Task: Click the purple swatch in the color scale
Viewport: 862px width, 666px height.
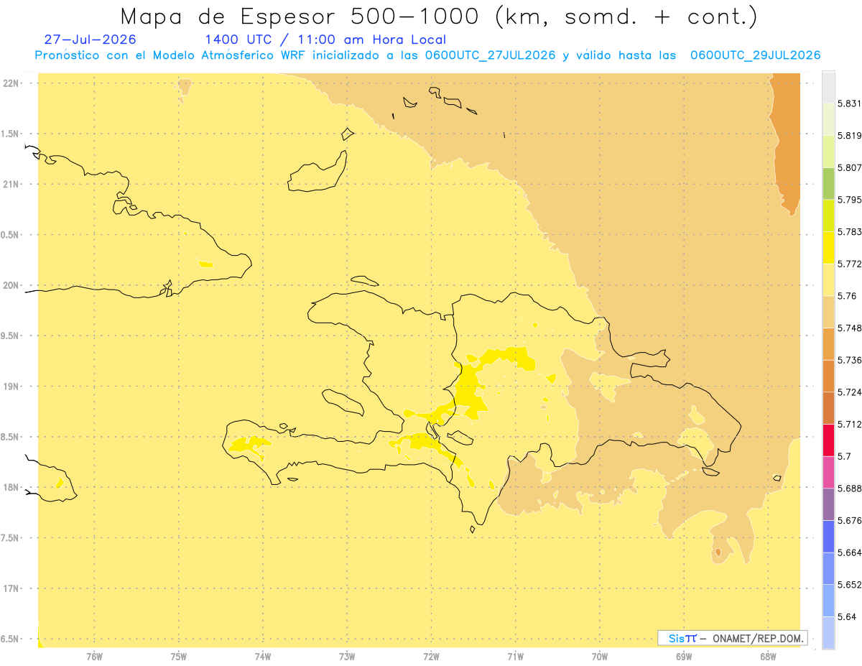Action: (828, 504)
